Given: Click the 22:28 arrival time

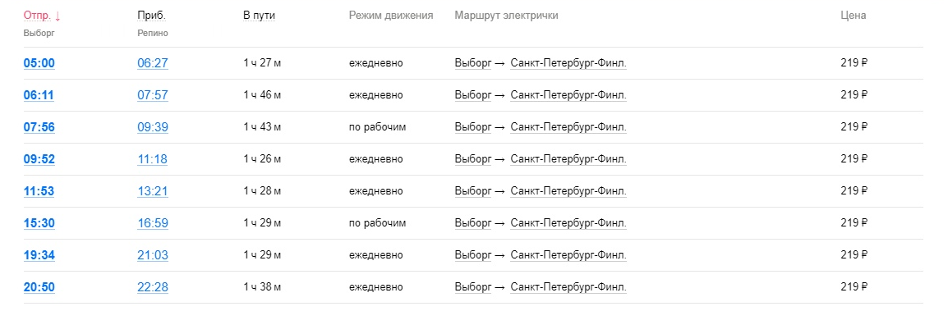Looking at the screenshot, I should point(152,287).
